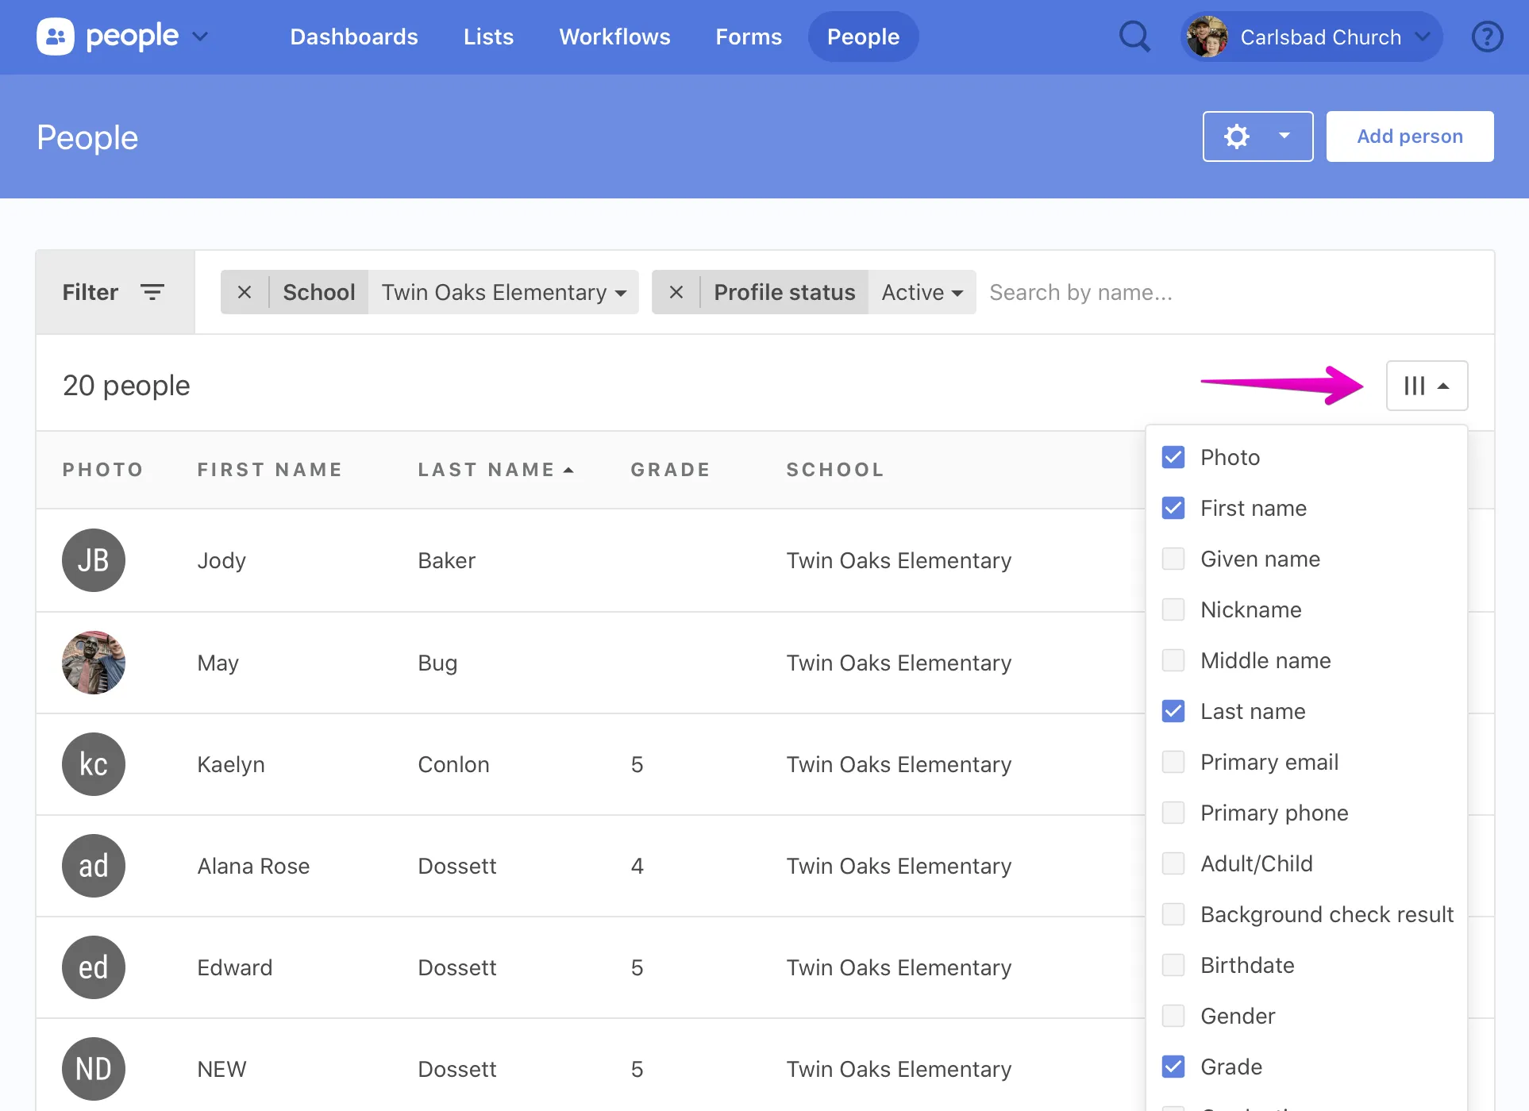The image size is (1529, 1111).
Task: Click the Add person button
Action: coord(1409,136)
